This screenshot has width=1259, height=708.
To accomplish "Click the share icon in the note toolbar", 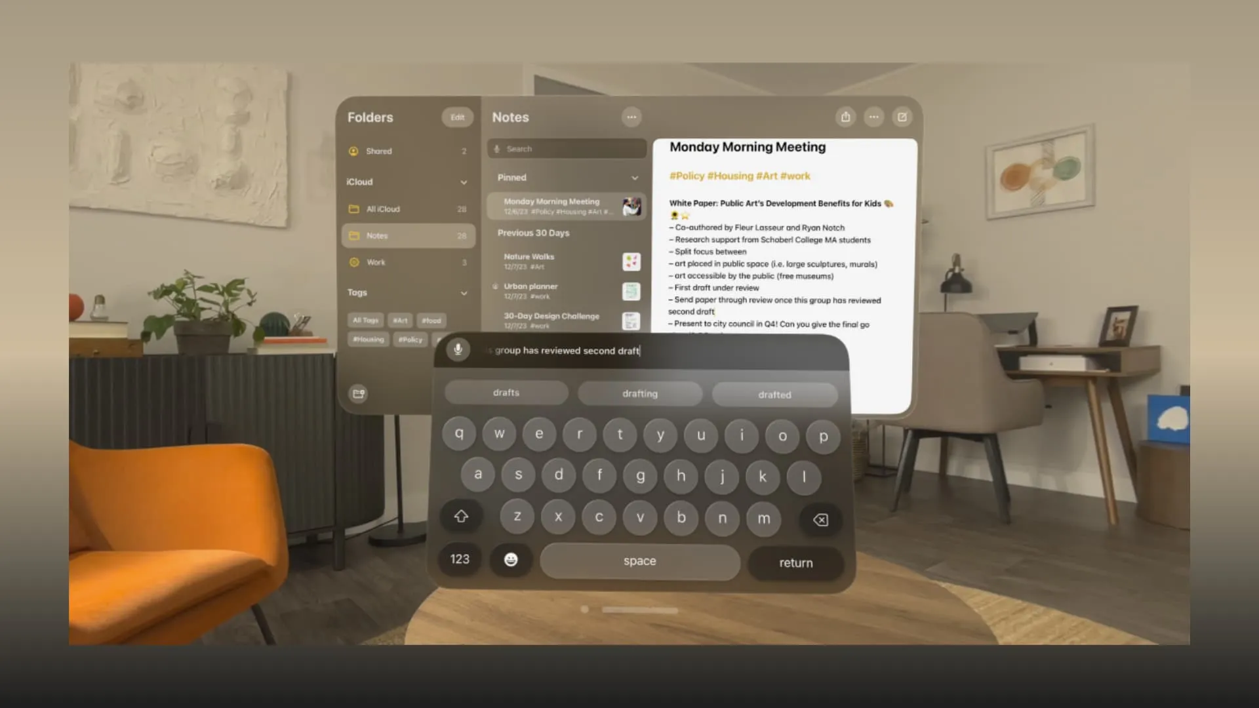I will pyautogui.click(x=846, y=117).
